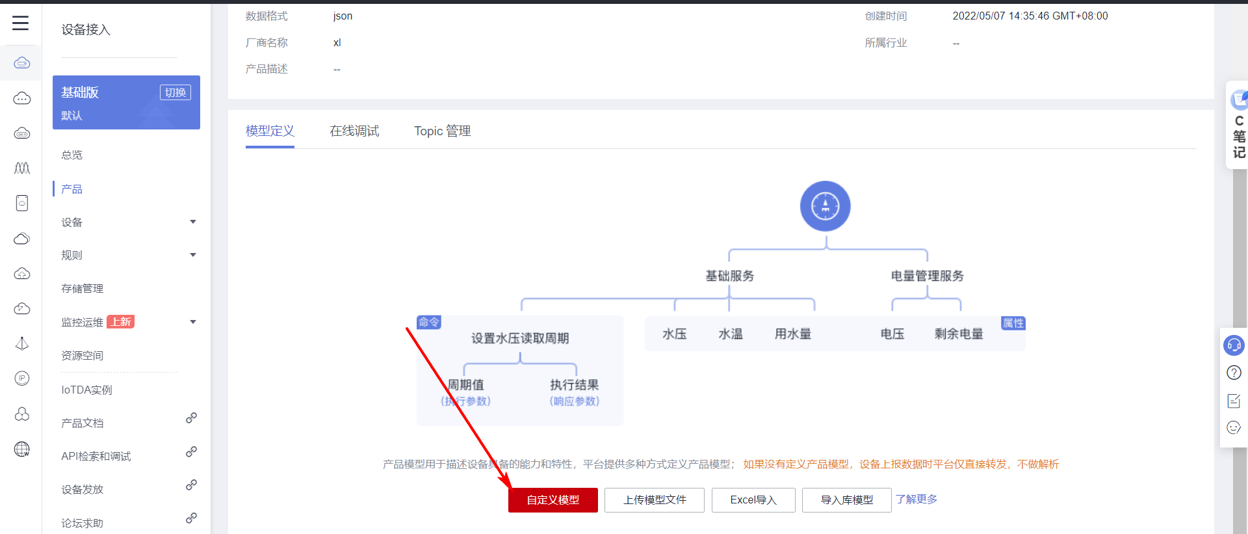
Task: Open 存储管理 in the sidebar
Action: 83,289
